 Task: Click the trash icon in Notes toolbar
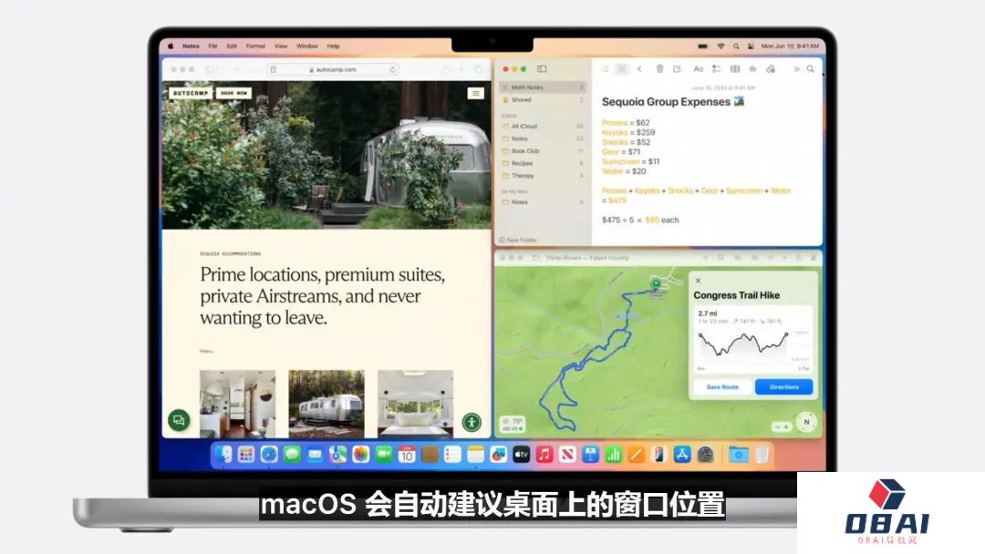659,69
